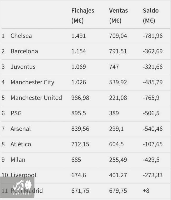
Task: Click Liverpool's 401,27 ventas value
Action: click(118, 175)
